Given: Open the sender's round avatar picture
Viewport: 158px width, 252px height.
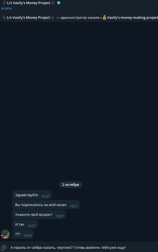Looking at the screenshot, I should [x=5, y=234].
